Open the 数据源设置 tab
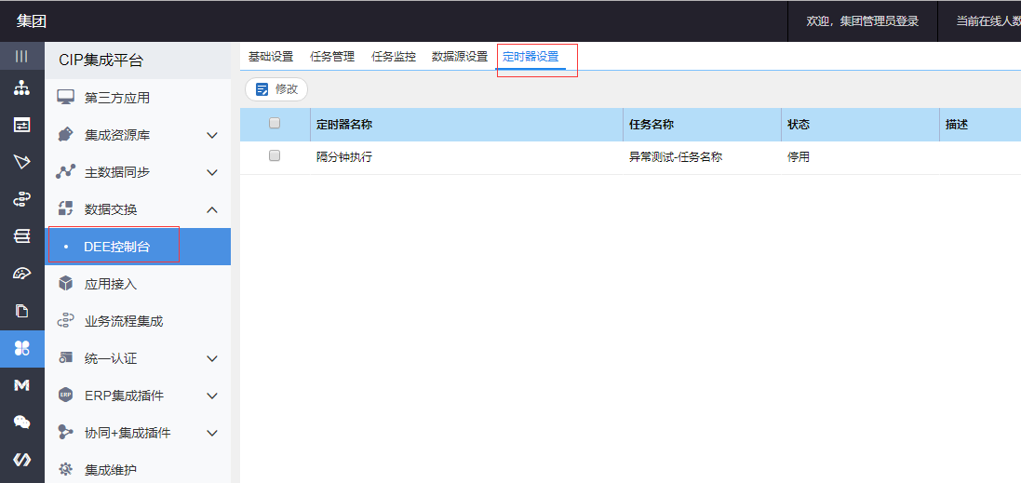Image resolution: width=1021 pixels, height=483 pixels. pos(460,57)
